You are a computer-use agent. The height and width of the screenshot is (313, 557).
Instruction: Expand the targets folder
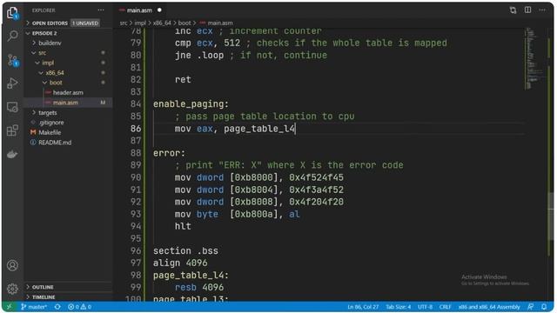pyautogui.click(x=48, y=112)
